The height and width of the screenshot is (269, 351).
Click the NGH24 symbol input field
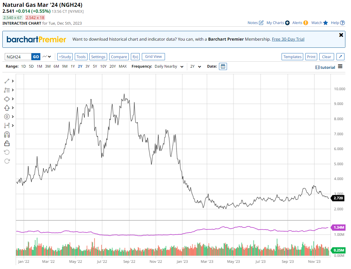(18, 57)
